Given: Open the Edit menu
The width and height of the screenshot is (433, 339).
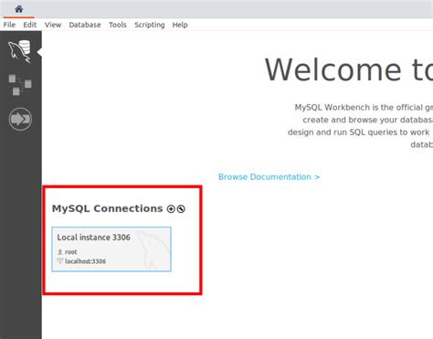Looking at the screenshot, I should (x=30, y=25).
